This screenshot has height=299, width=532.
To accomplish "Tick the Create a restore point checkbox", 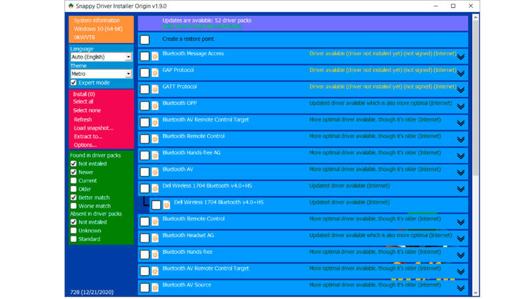I will point(145,40).
